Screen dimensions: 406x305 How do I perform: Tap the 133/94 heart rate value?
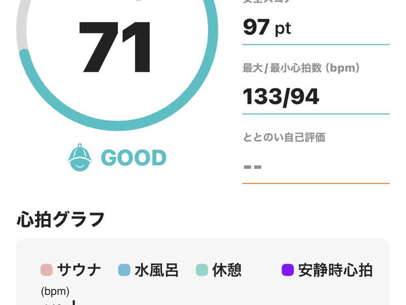(281, 97)
